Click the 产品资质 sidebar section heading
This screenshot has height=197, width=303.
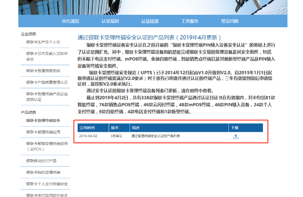28,112
